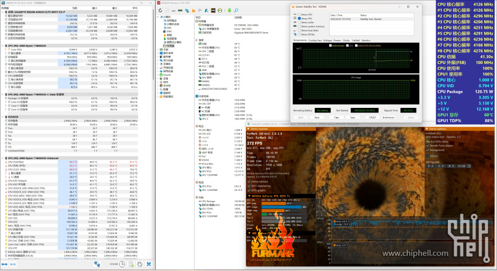Switch to the Powers tab
This screenshot has height=271, width=497.
pyautogui.click(x=337, y=41)
